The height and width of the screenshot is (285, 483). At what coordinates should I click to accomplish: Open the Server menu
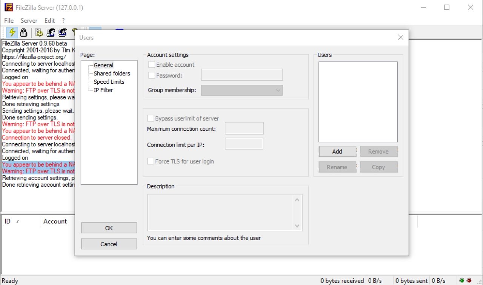[x=29, y=21]
